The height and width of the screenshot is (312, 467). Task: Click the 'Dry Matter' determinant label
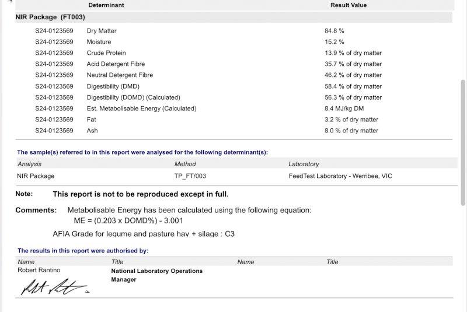click(102, 31)
